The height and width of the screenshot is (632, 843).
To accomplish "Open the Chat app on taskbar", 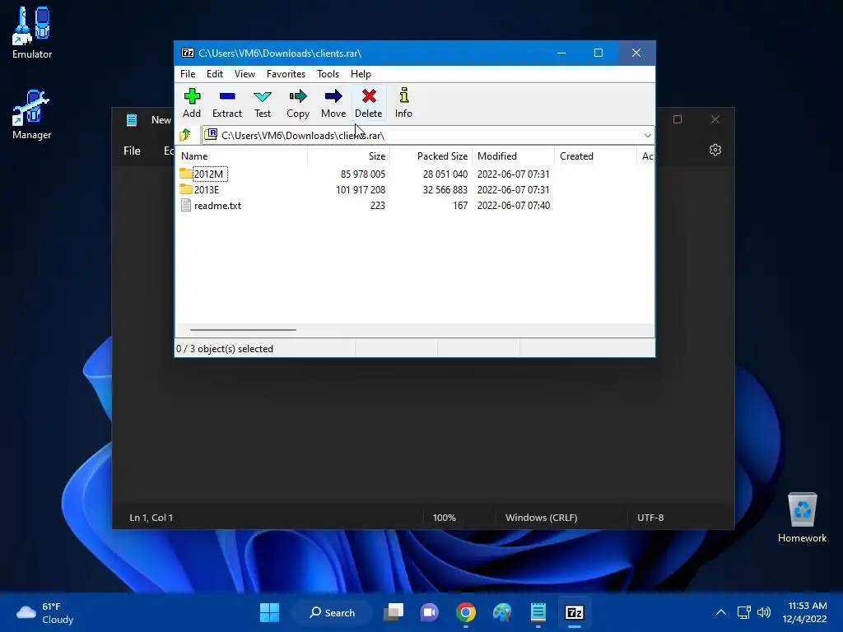I will pyautogui.click(x=429, y=612).
